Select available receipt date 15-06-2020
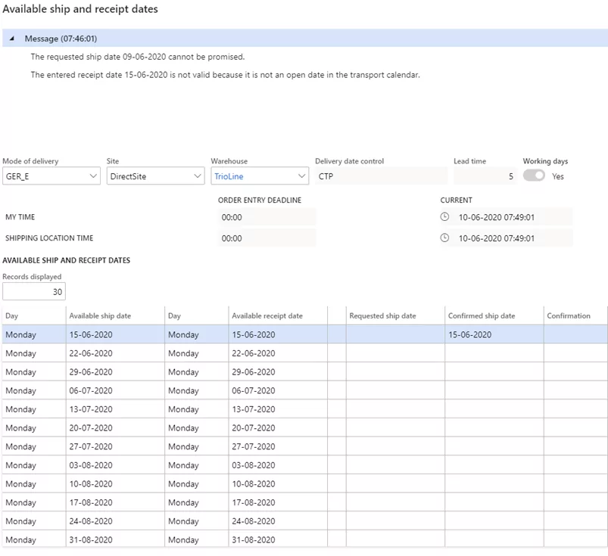This screenshot has height=556, width=608. coord(278,334)
